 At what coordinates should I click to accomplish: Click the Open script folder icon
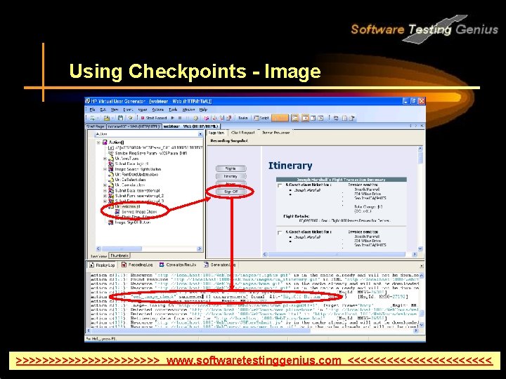[x=107, y=119]
